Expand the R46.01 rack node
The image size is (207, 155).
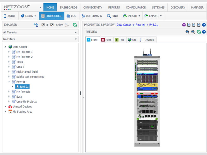[12, 87]
